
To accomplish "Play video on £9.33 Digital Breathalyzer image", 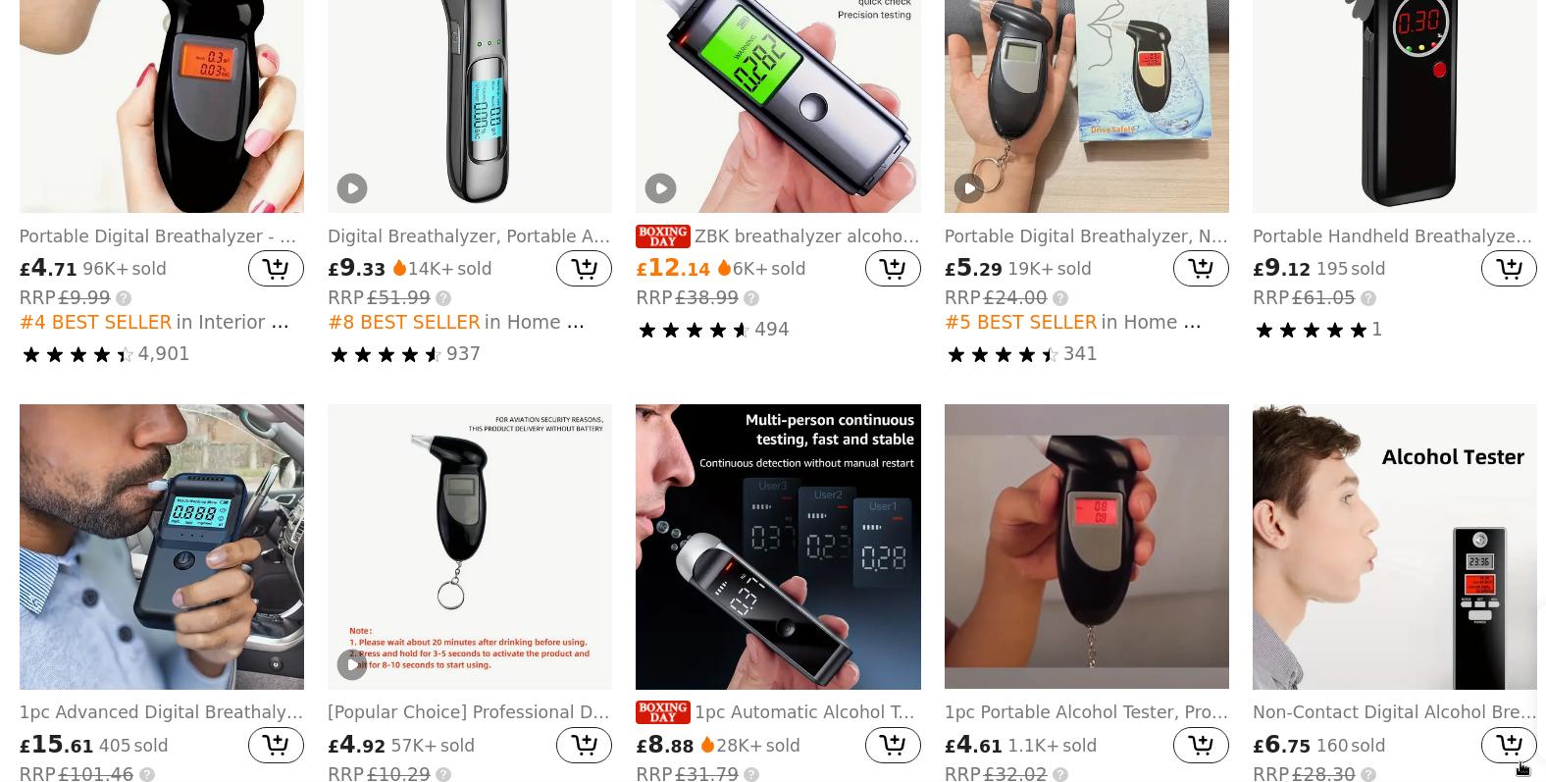I will pyautogui.click(x=352, y=188).
